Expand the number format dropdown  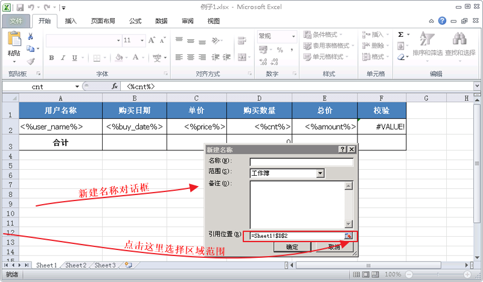point(293,36)
